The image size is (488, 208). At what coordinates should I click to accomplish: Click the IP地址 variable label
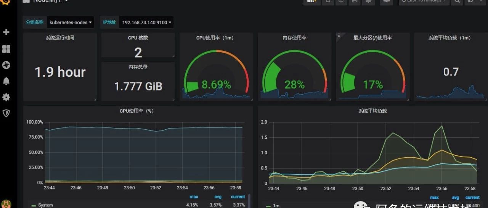coord(109,23)
